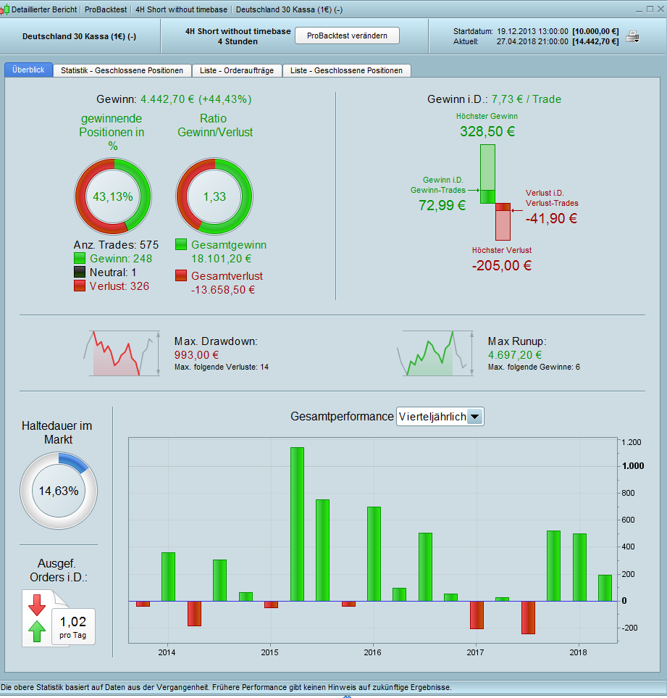
Task: Click the candlestick app icon in title bar
Action: pyautogui.click(x=4, y=9)
